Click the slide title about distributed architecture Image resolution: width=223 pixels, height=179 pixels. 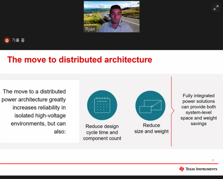[x=80, y=59]
